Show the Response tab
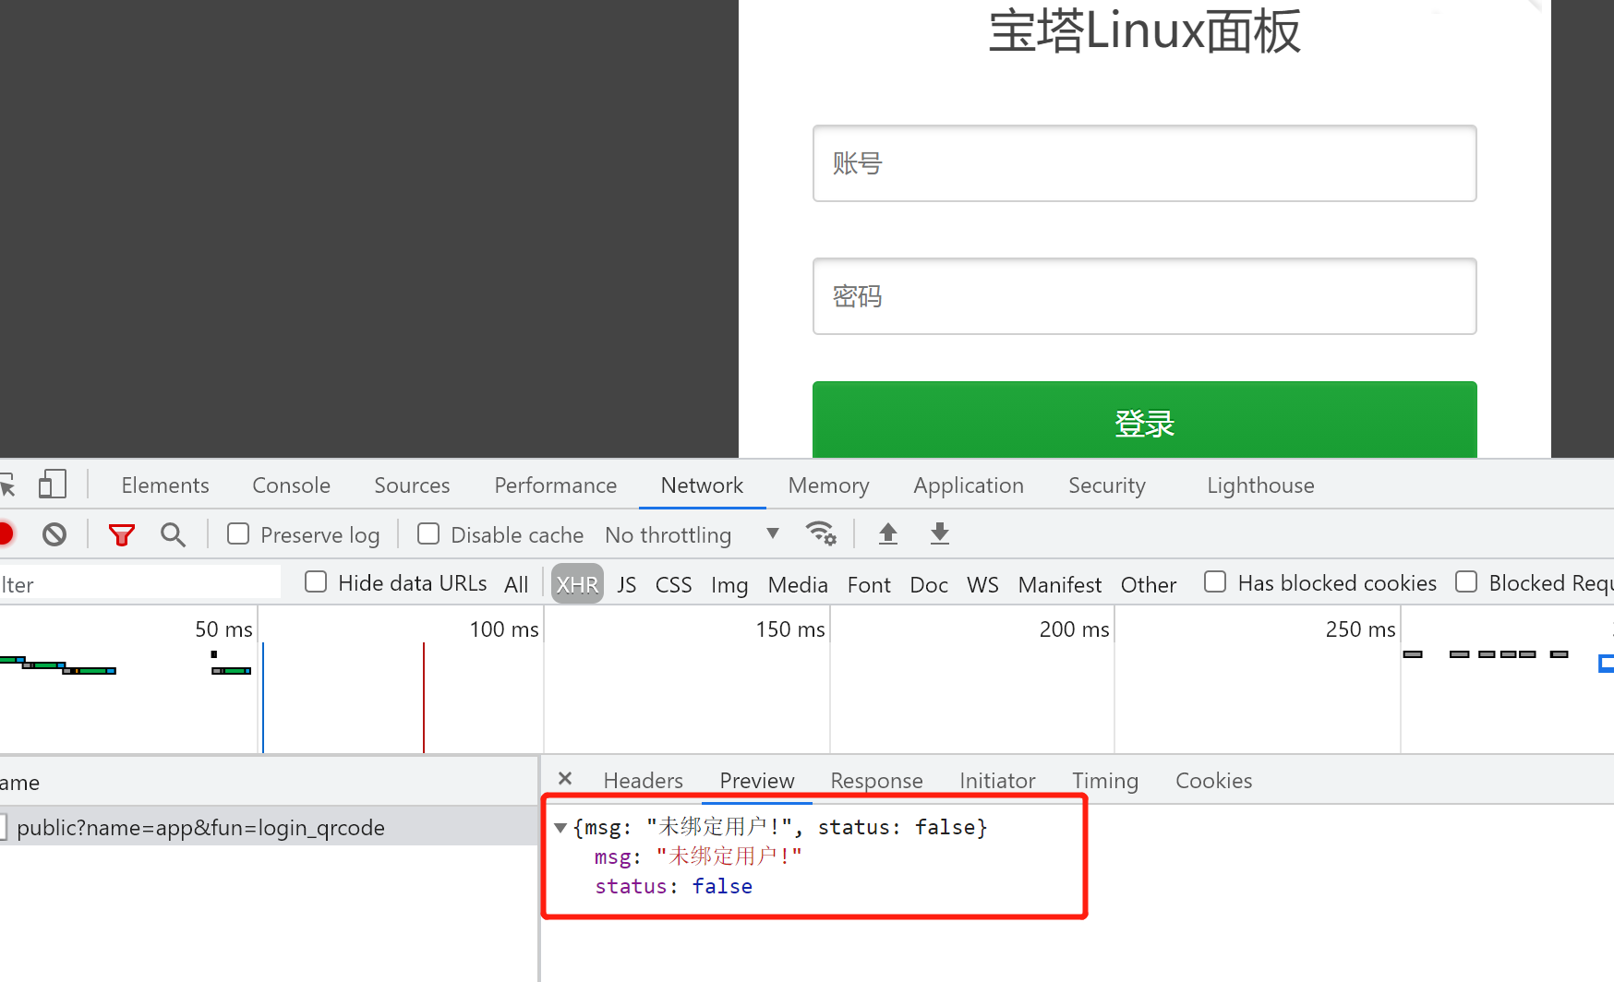This screenshot has width=1614, height=982. click(x=876, y=781)
